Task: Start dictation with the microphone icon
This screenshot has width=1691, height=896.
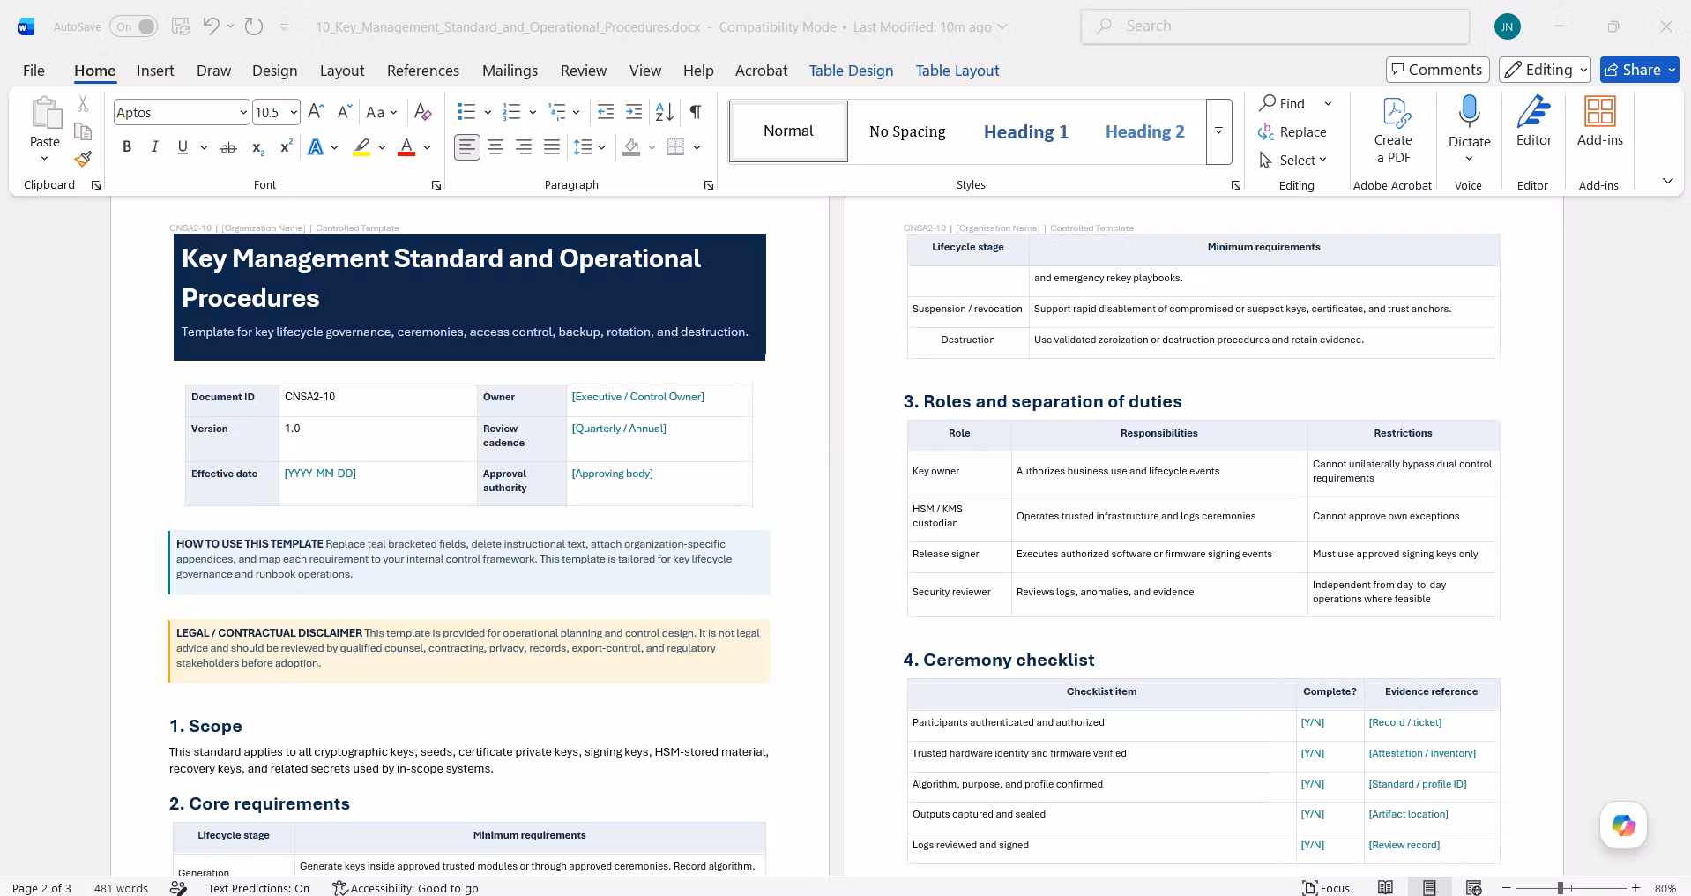Action: 1470,112
